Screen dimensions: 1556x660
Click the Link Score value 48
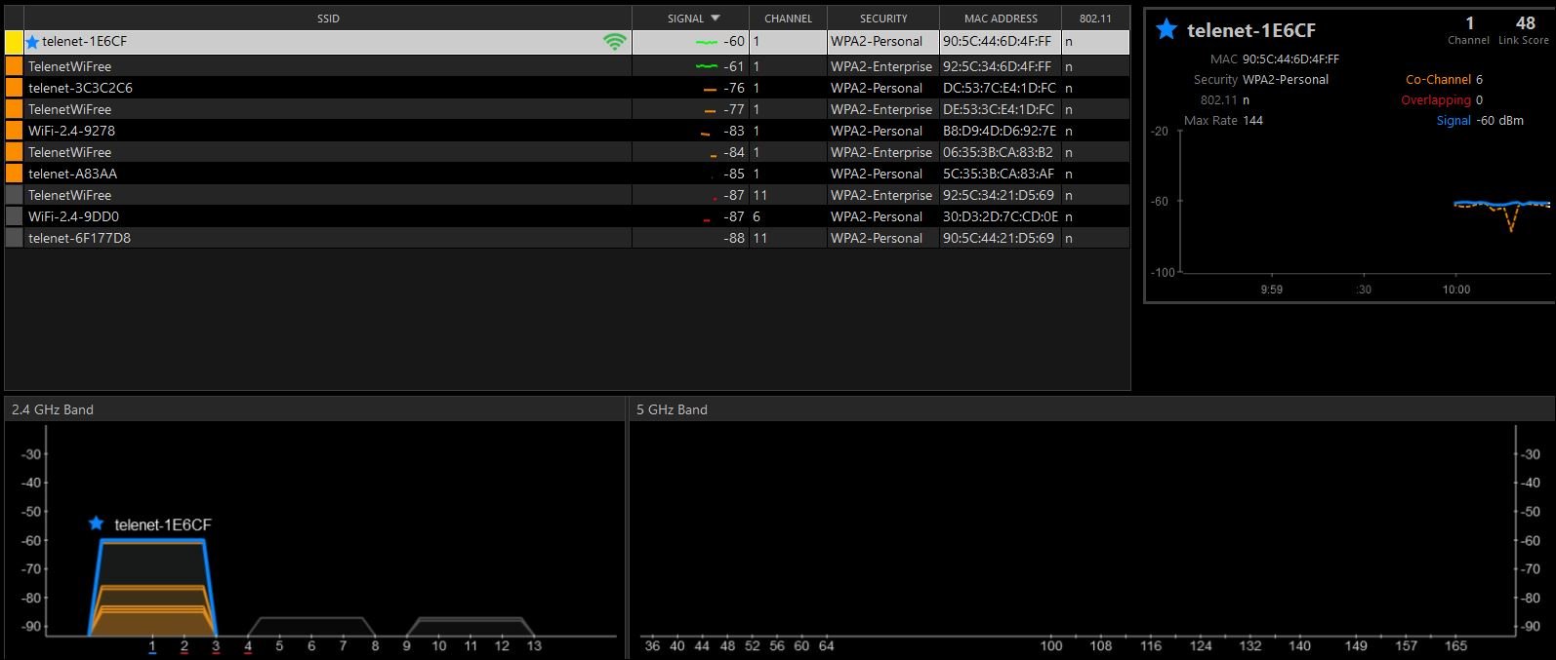(1525, 22)
